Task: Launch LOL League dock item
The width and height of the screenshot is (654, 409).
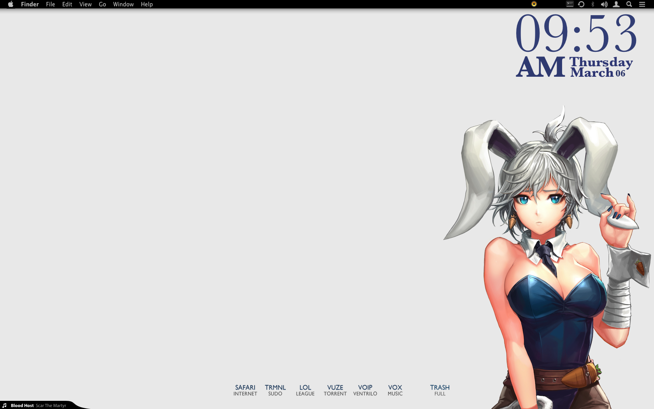Action: coord(305,390)
